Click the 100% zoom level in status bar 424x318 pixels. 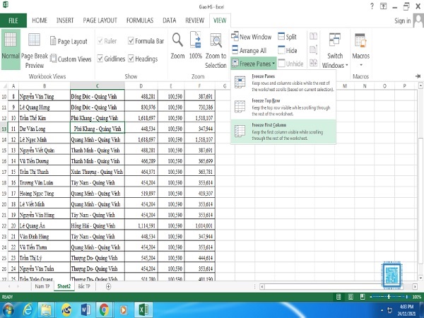pyautogui.click(x=417, y=297)
